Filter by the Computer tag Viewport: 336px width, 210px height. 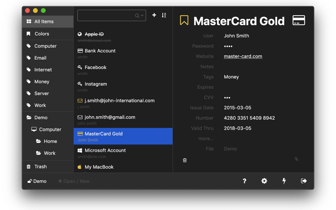click(48, 46)
